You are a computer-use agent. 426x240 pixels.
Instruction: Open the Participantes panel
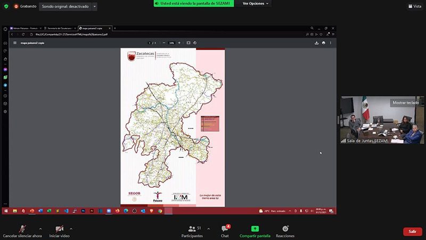coord(192,231)
